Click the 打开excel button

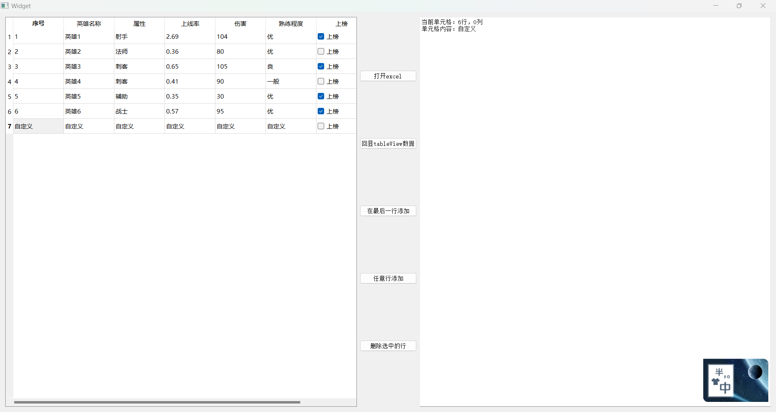pos(388,76)
